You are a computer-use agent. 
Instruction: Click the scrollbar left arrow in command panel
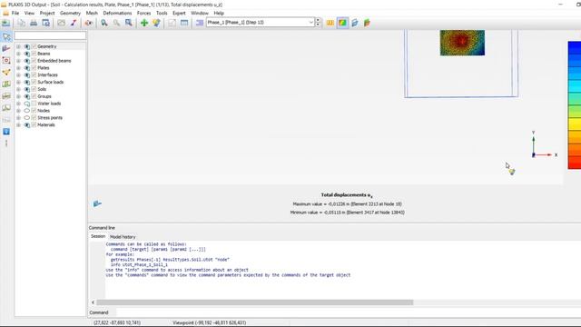[x=93, y=302]
